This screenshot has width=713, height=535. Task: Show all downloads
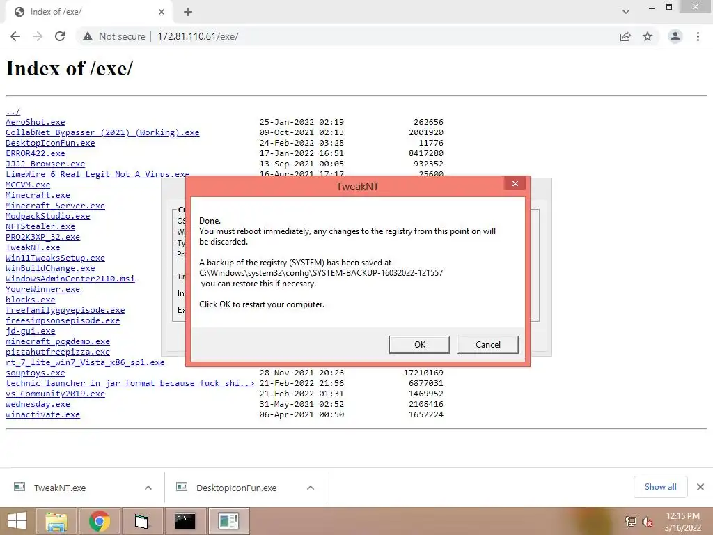click(x=660, y=487)
